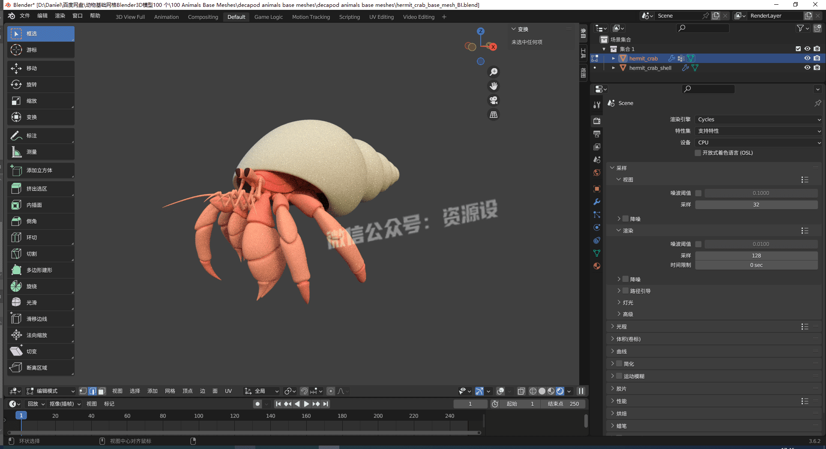Select the 光滑 smooth tool
Screen dimensions: 826x449
click(41, 302)
